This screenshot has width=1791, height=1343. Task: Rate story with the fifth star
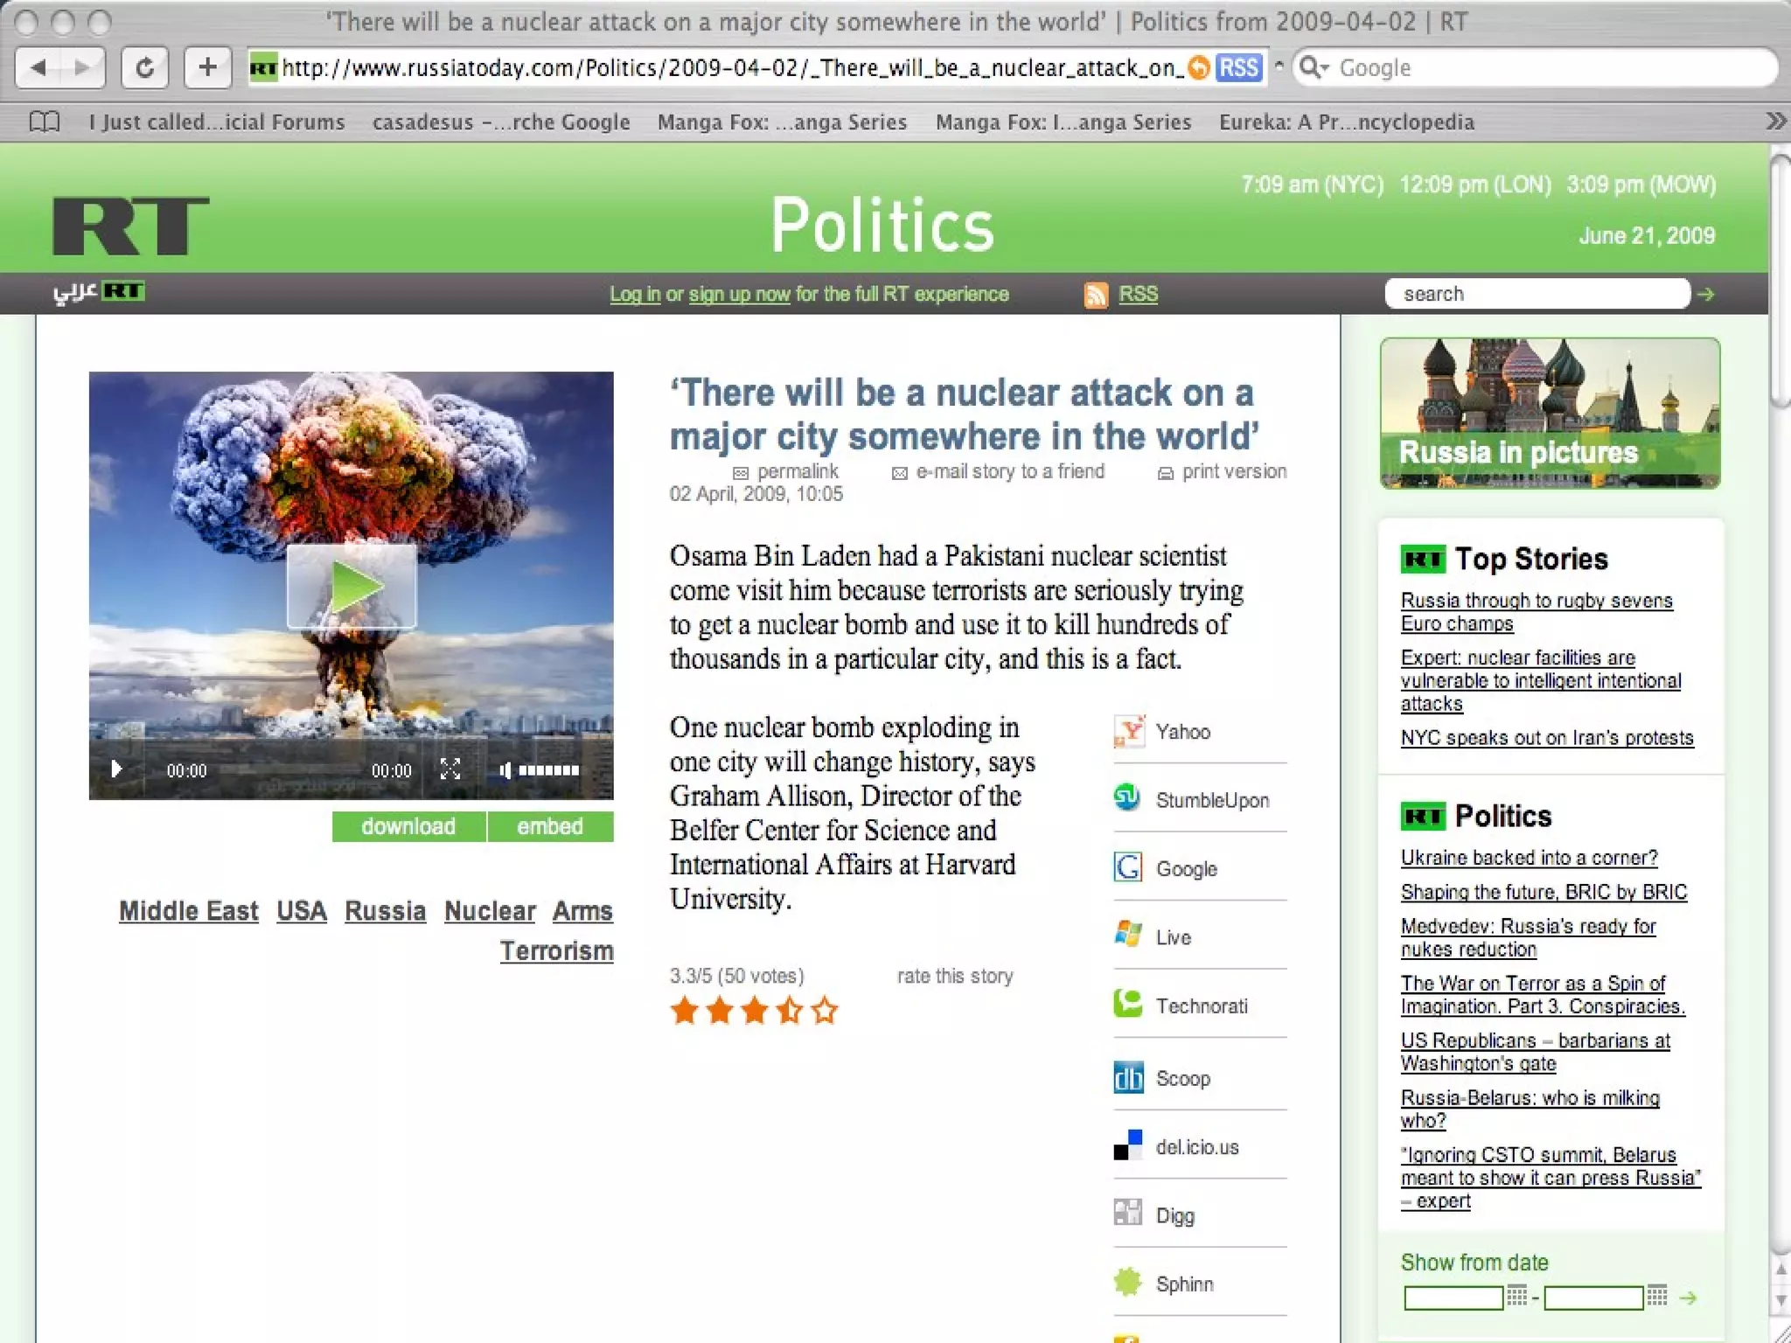click(824, 1012)
